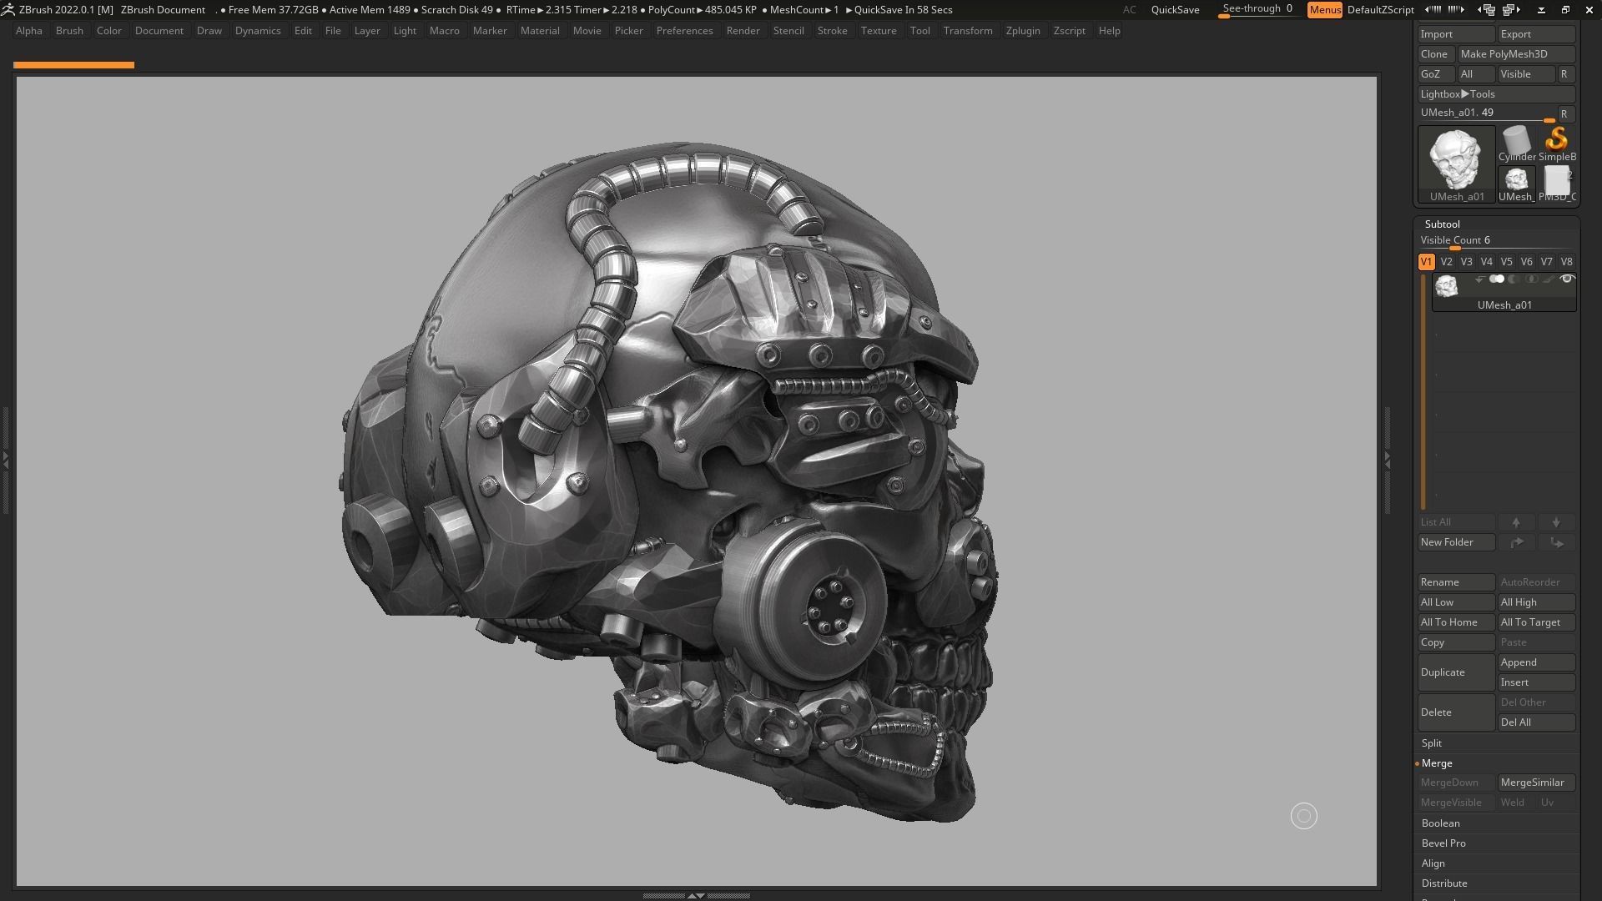Click the PM3D tool icon in Tool palette
This screenshot has height=901, width=1602.
click(1557, 181)
